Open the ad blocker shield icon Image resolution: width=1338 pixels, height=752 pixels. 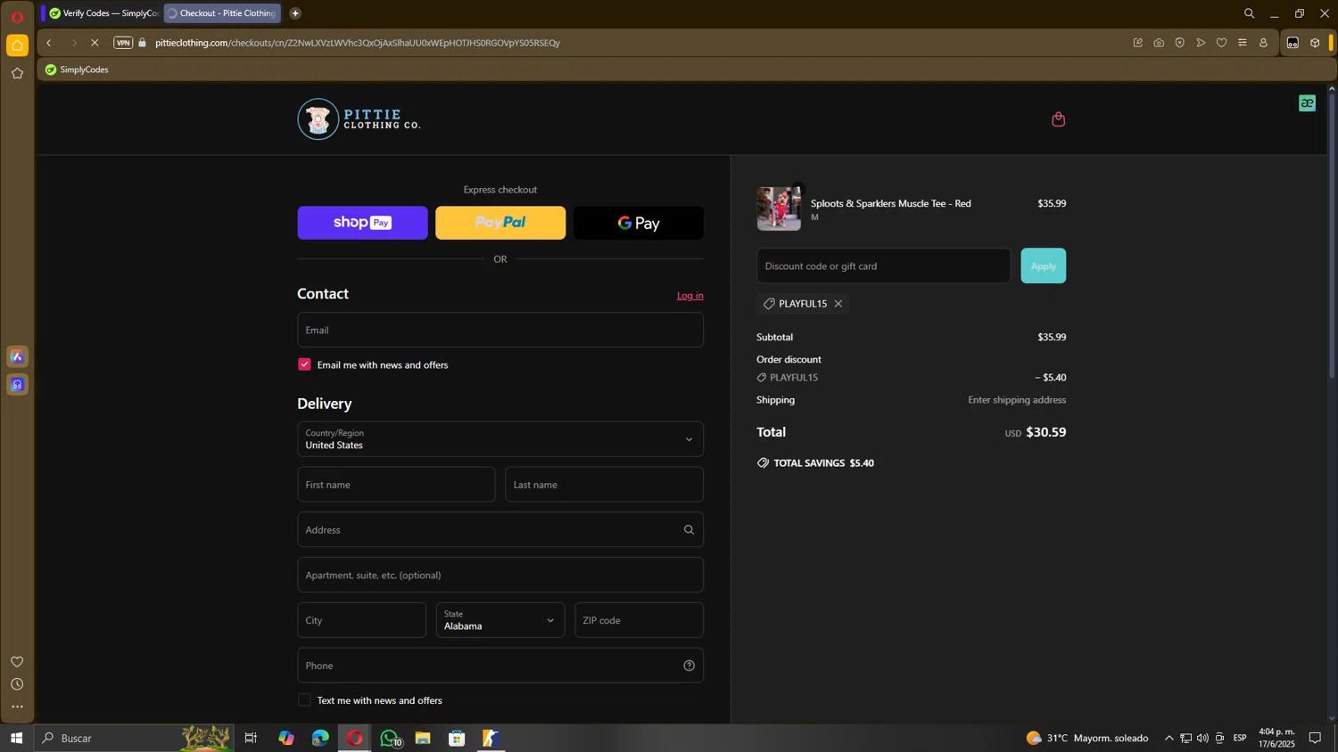pyautogui.click(x=1179, y=43)
